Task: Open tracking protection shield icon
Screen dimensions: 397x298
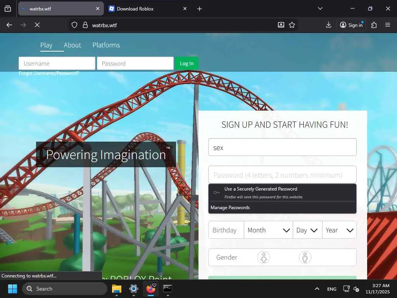Action: pos(74,25)
